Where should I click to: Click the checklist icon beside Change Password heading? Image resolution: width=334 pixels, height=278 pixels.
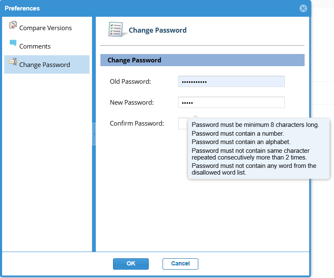[x=116, y=30]
